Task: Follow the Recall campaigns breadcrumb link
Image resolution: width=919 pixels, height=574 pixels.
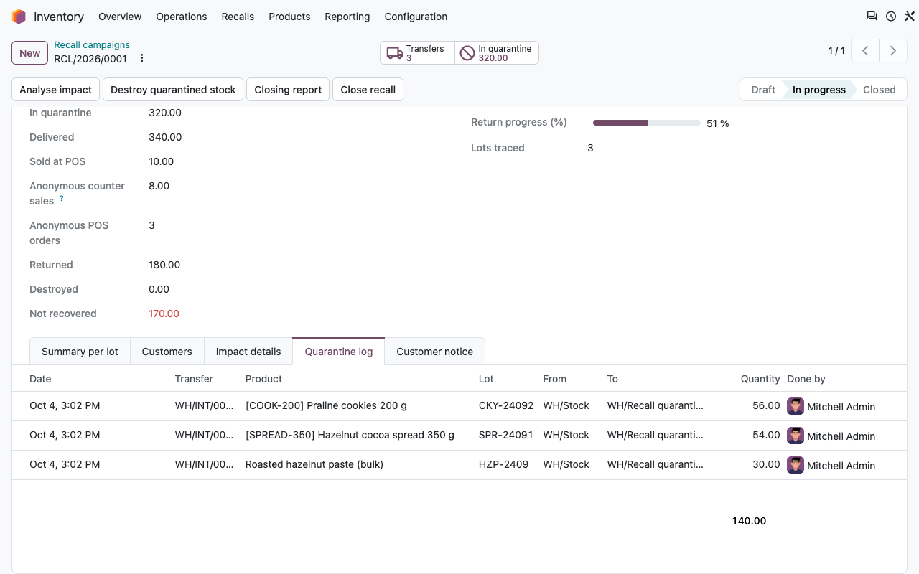Action: pyautogui.click(x=92, y=45)
